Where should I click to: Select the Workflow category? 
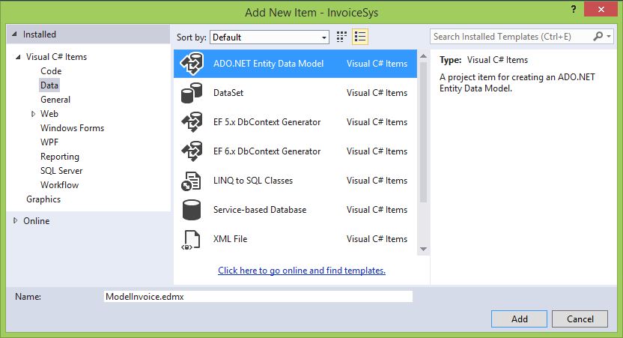(x=60, y=185)
